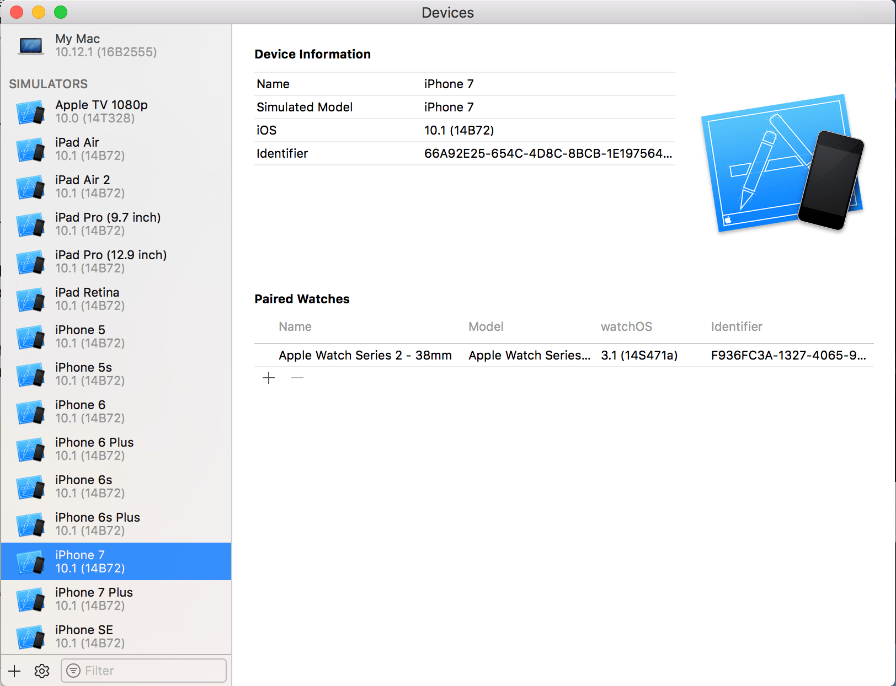
Task: Click the watch identifier F936FC3A-1327-4065-9…
Action: tap(788, 355)
